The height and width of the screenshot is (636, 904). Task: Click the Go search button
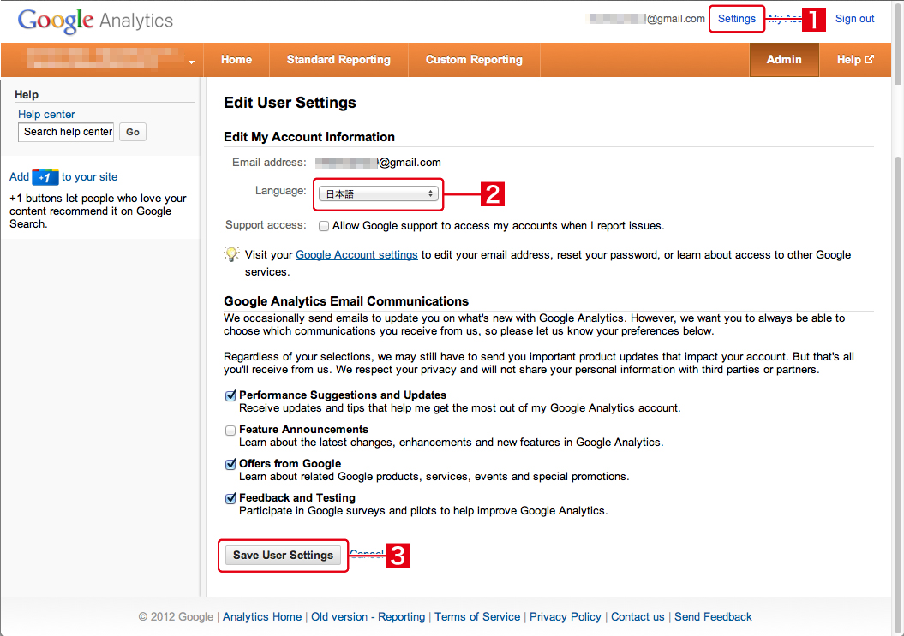point(133,132)
